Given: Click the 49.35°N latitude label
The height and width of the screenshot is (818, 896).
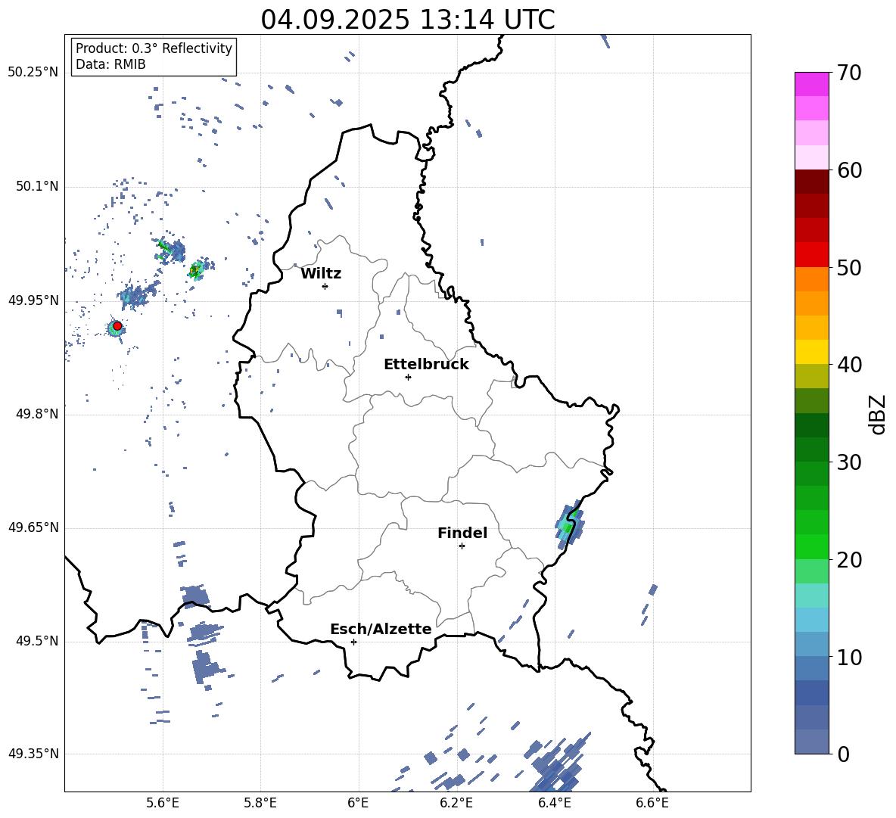Looking at the screenshot, I should click(x=33, y=754).
